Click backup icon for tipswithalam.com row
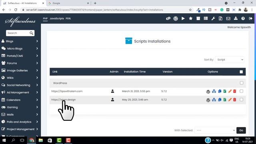Viewport: 256px width, 144px height. [x=225, y=91]
